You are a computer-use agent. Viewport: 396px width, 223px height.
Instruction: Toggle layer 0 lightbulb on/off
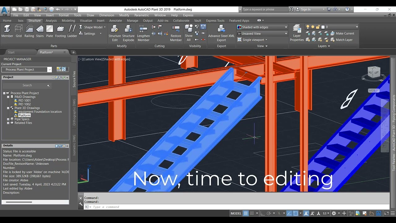tap(308, 27)
